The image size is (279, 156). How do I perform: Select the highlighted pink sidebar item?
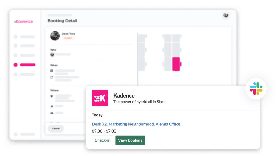(x=25, y=65)
